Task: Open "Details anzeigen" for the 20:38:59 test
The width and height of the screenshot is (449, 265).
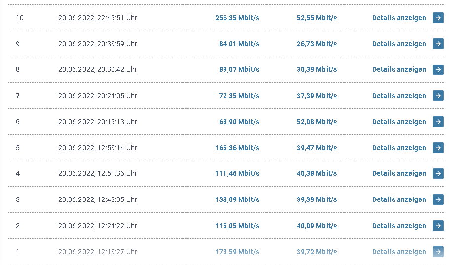Action: 399,44
